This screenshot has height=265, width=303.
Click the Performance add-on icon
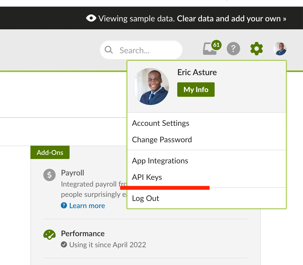(x=49, y=235)
